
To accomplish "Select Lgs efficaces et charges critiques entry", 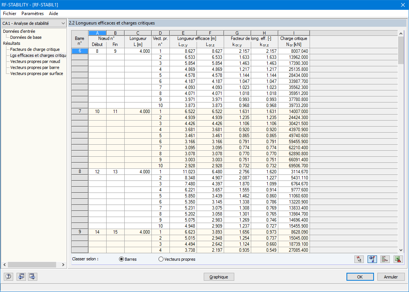I will [x=38, y=55].
